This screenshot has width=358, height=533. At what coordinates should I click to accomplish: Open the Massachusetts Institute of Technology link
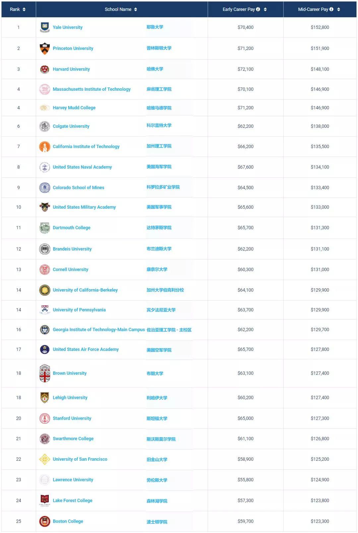pyautogui.click(x=91, y=89)
